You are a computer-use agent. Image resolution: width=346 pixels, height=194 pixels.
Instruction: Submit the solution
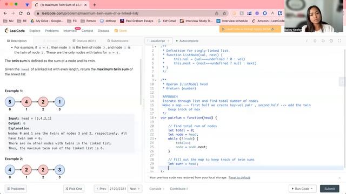coord(329,189)
